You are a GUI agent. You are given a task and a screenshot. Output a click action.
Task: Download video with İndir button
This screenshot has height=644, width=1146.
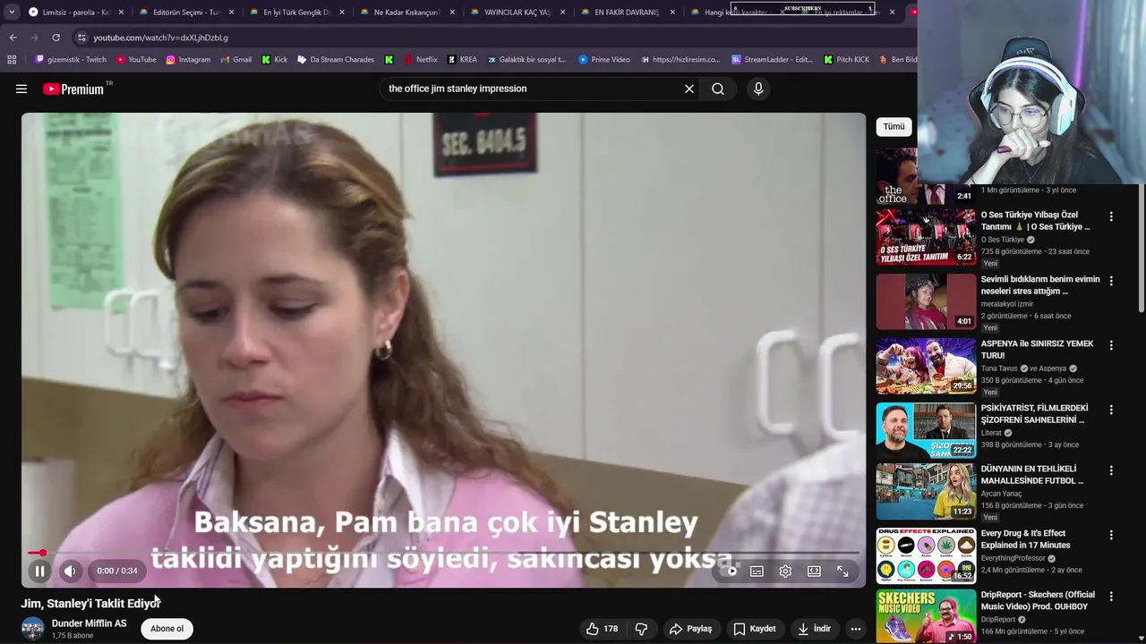click(x=815, y=629)
